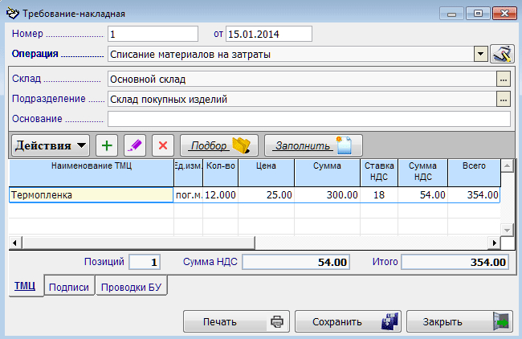Click the Сохранить button

tap(348, 321)
